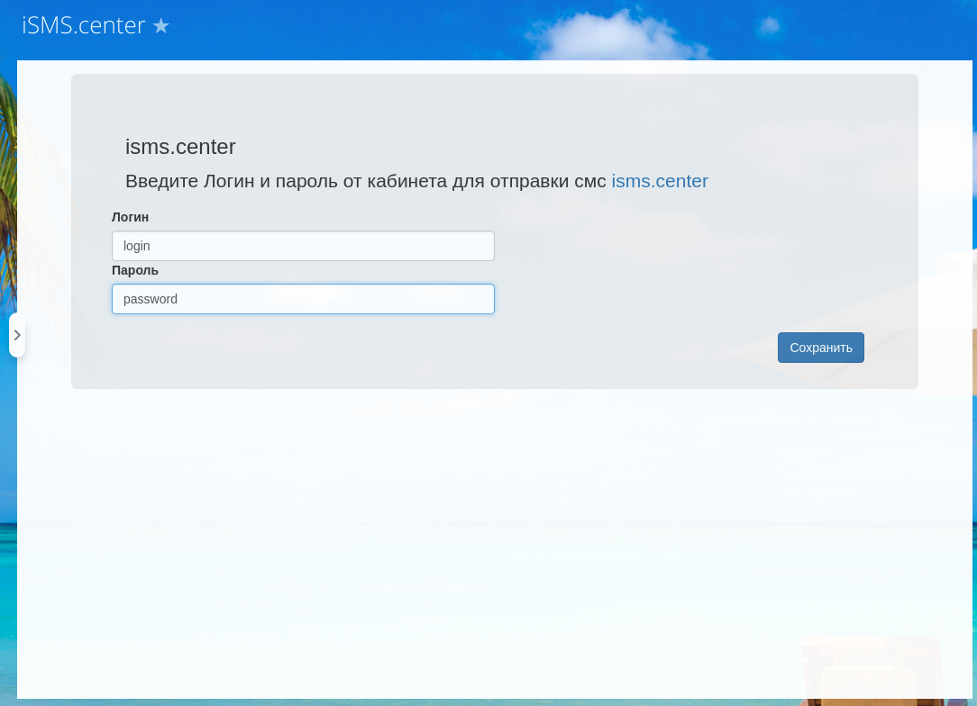Screen dimensions: 977x706
Task: Click the star icon beside iSMS.center title
Action: [160, 25]
